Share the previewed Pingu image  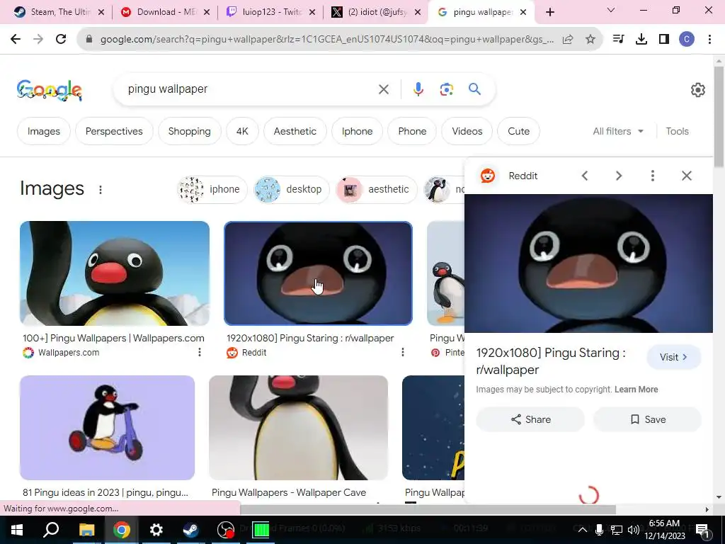click(530, 419)
